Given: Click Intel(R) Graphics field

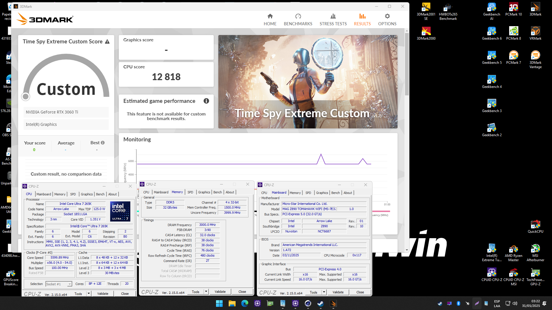Looking at the screenshot, I should click(x=66, y=124).
